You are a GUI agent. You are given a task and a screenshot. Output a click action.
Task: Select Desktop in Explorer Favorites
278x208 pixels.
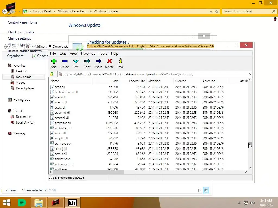coord(22,71)
